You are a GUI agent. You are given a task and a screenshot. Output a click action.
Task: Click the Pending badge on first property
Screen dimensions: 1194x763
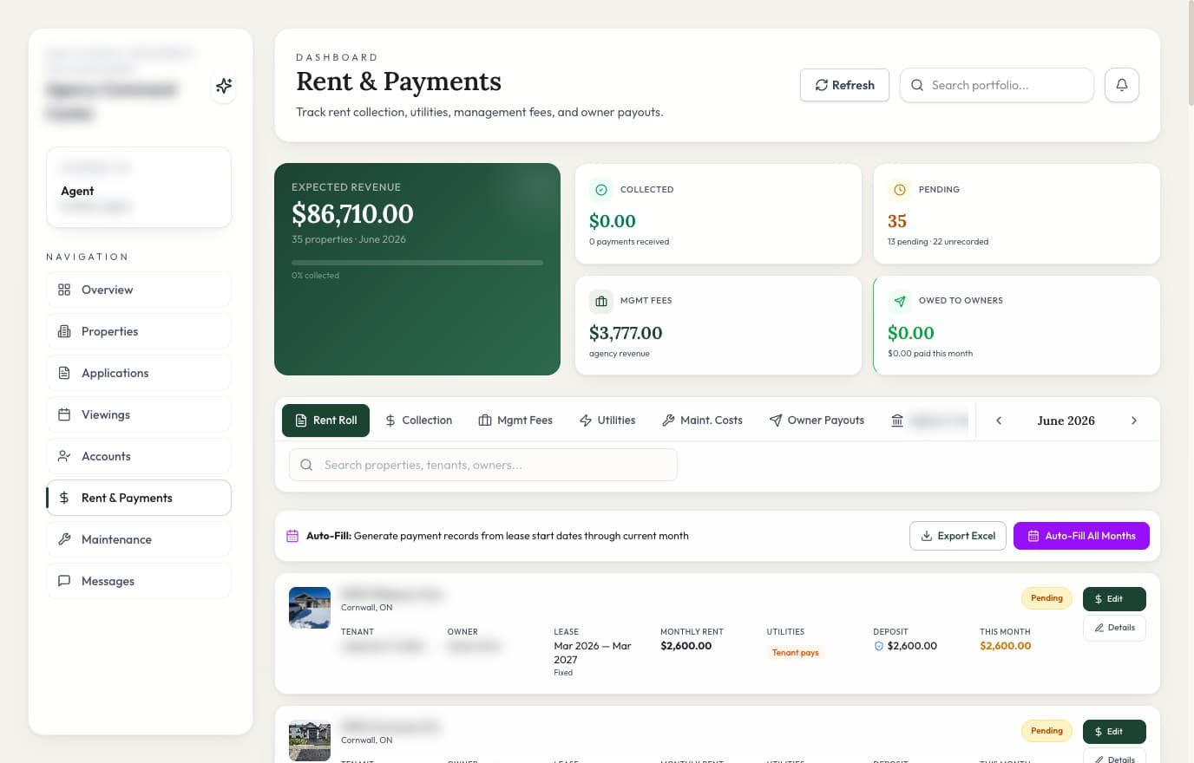[x=1046, y=598]
